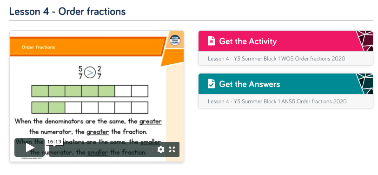The width and height of the screenshot is (378, 175).
Task: Click the circled greater-than symbol in the video
Action: [x=90, y=73]
